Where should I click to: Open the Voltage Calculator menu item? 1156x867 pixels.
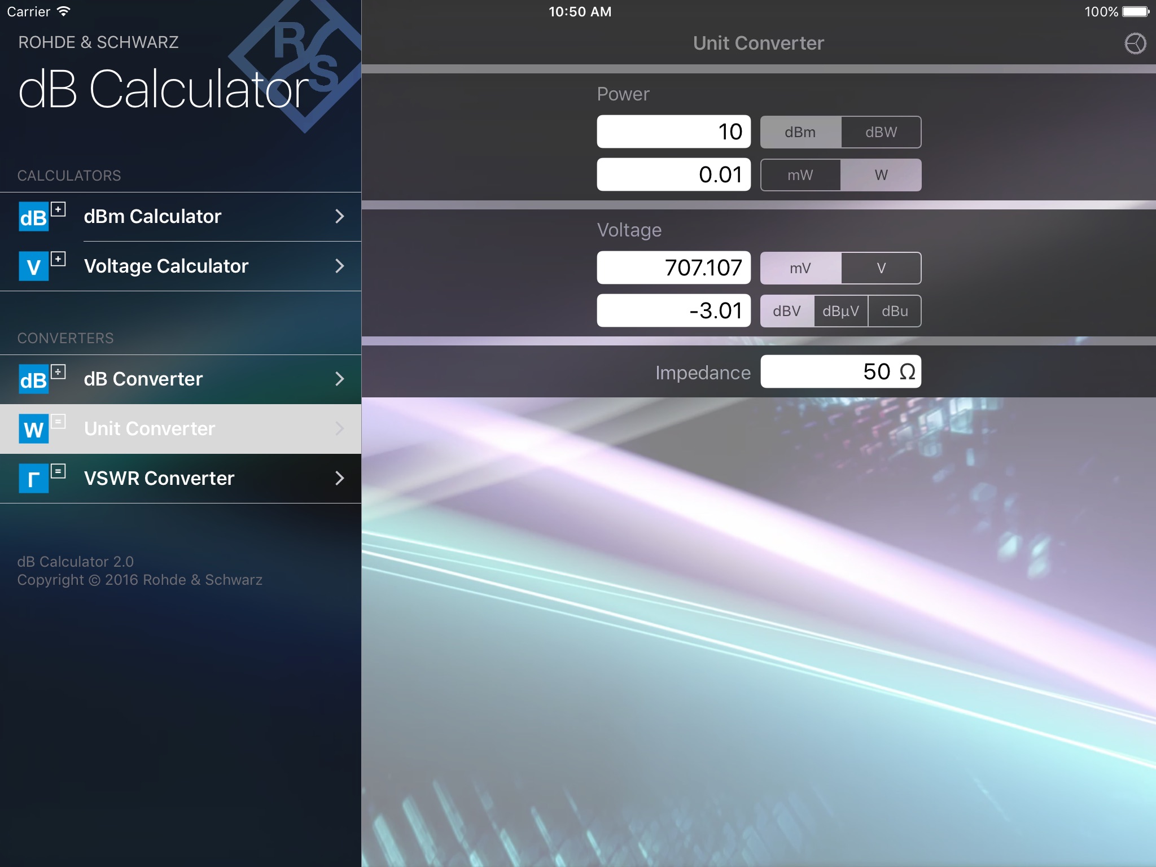[181, 266]
